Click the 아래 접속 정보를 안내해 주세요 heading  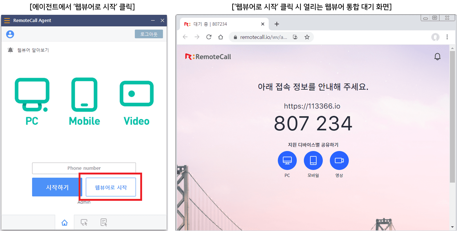pos(313,87)
